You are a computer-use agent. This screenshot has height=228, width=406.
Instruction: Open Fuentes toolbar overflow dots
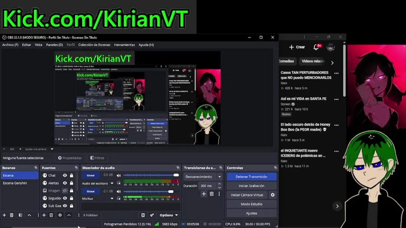(x=78, y=215)
